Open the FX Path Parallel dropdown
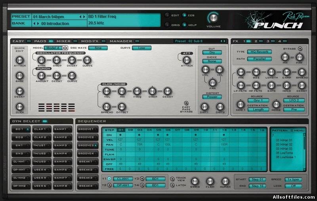This screenshot has width=317, height=201. [260, 59]
